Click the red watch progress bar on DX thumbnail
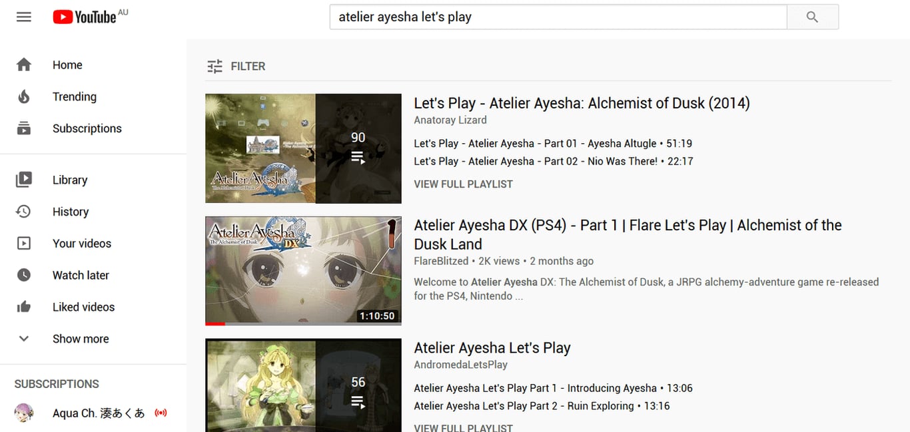 coord(215,324)
